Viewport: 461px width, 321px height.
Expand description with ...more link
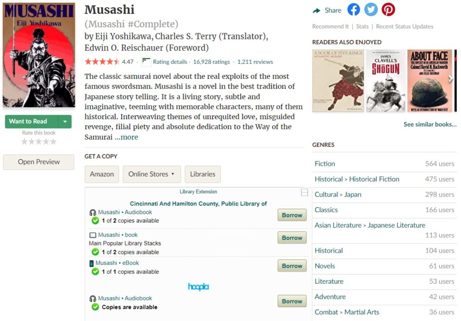126,137
